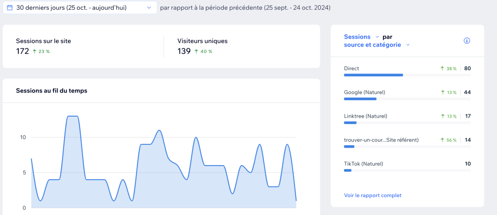Click the up arrow next to Direct 38 %
Screen dimensions: 497x215
[x=443, y=69]
